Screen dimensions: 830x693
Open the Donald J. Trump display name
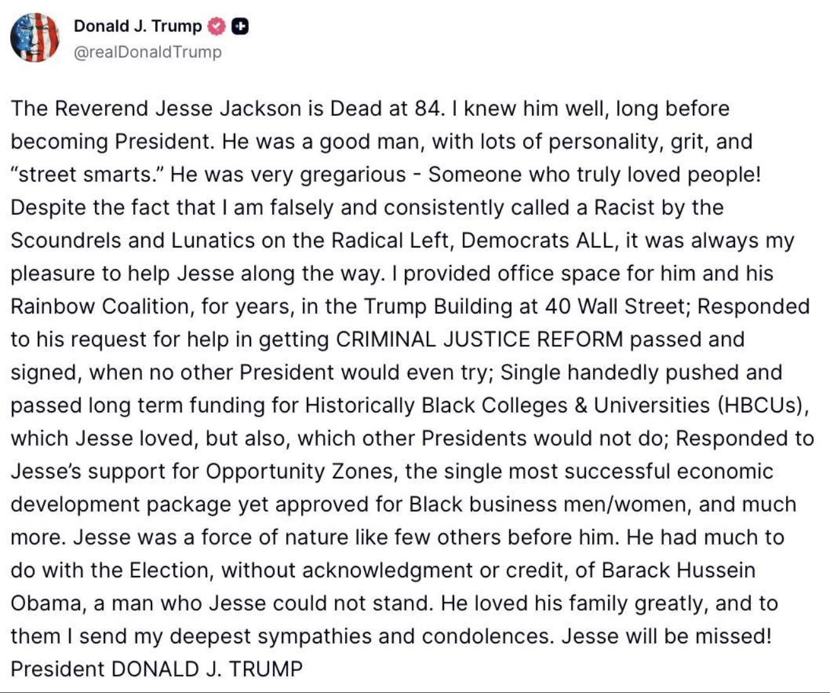(138, 26)
